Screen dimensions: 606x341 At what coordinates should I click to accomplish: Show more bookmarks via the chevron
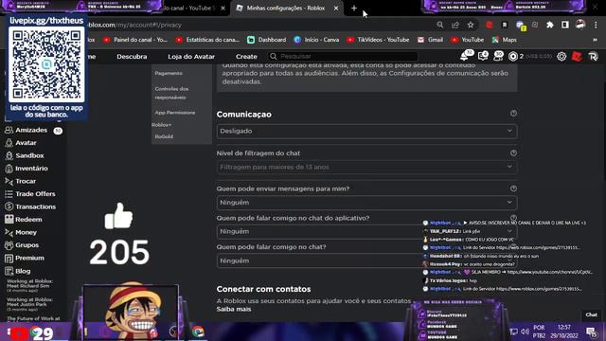click(595, 40)
